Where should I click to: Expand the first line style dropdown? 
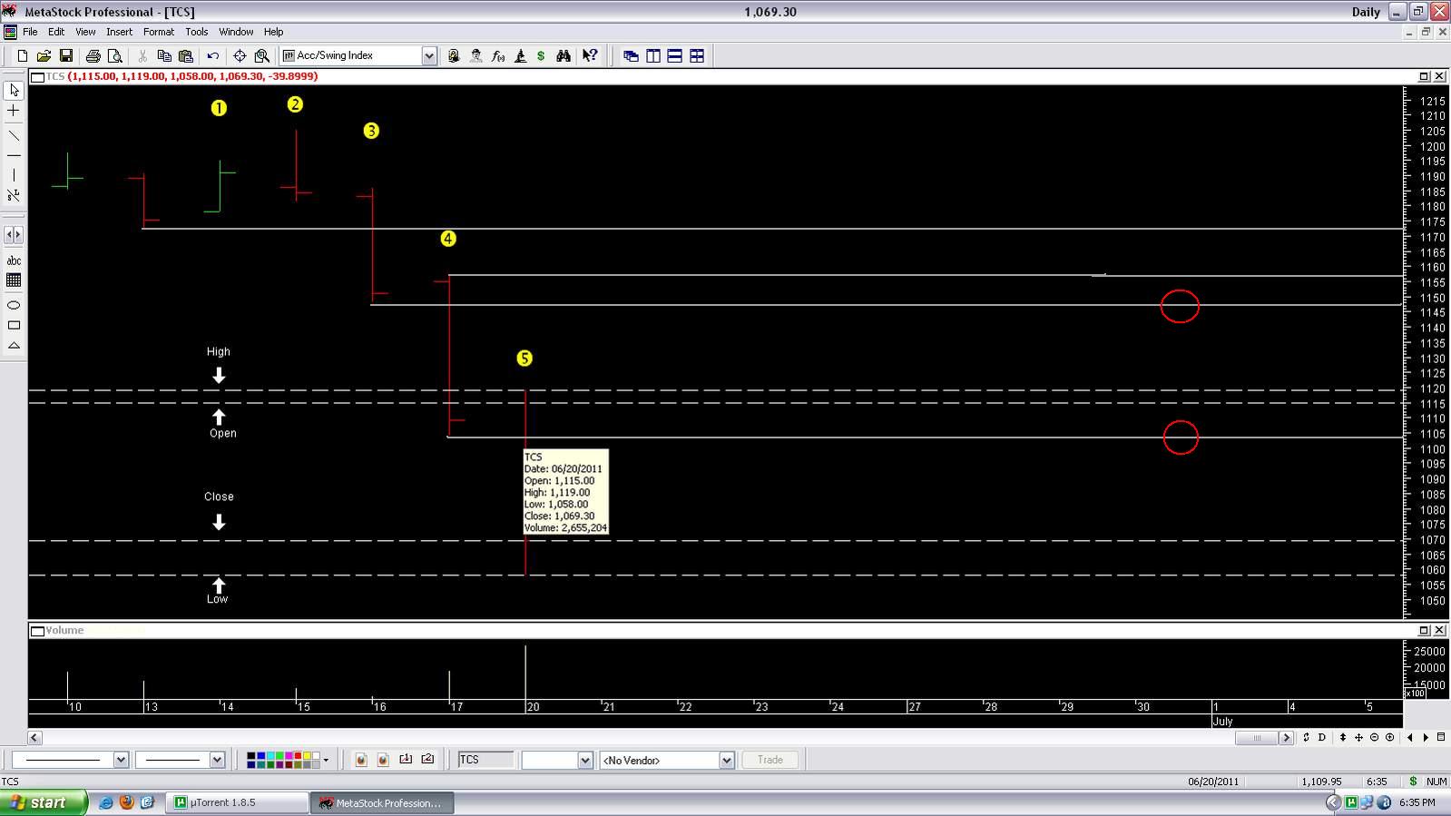(x=121, y=760)
